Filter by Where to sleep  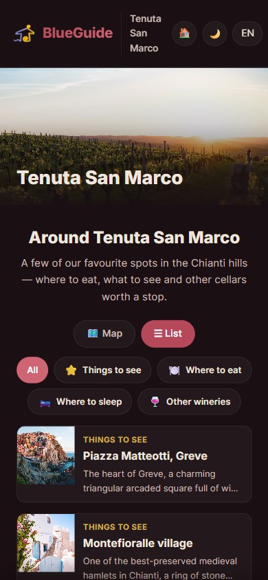80,402
